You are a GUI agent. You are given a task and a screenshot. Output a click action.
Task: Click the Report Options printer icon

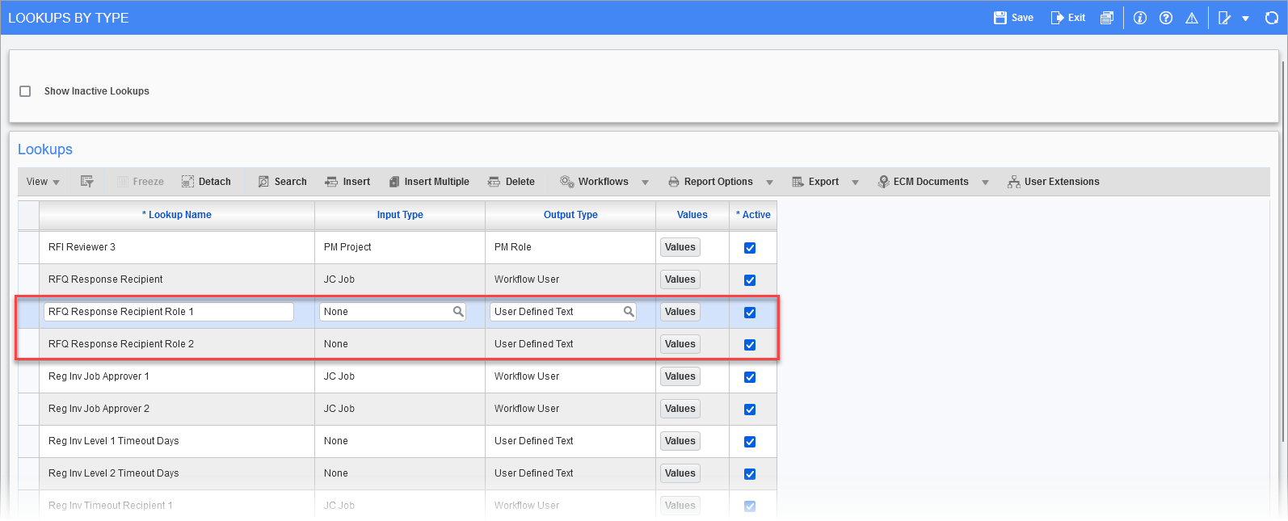(674, 182)
